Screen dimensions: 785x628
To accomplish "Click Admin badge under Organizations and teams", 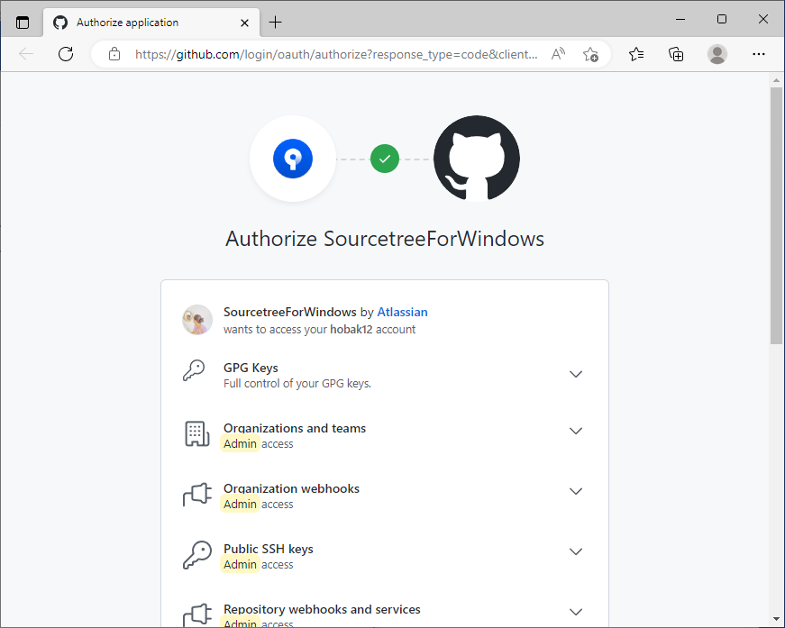I will 240,444.
